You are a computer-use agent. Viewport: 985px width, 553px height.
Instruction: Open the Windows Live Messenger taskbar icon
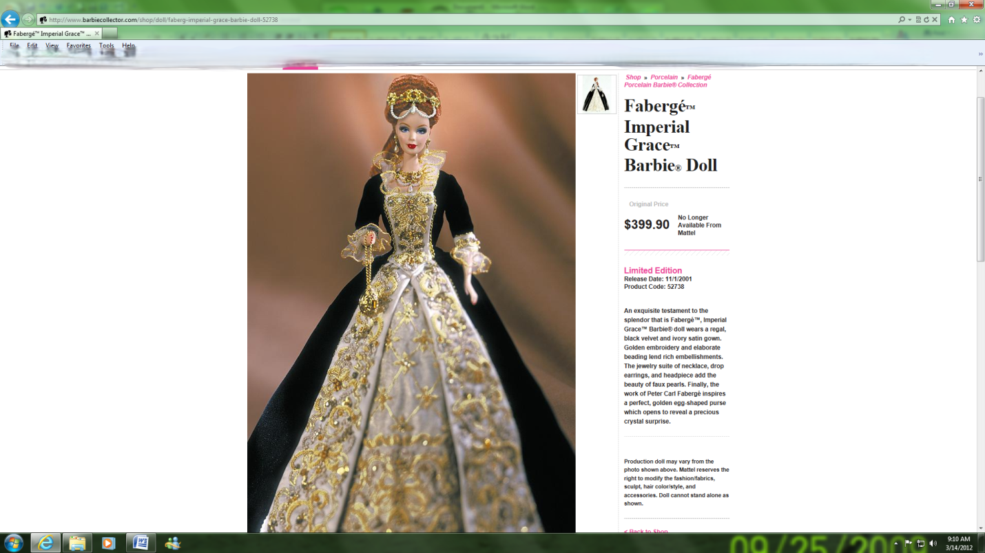[x=172, y=543]
